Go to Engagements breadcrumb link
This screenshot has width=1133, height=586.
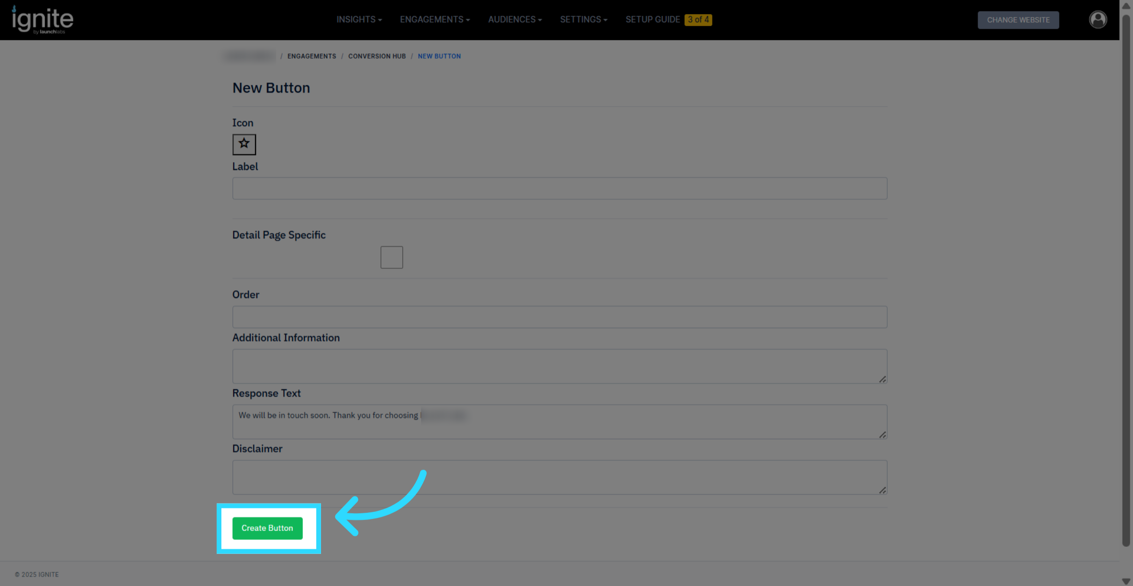(312, 56)
